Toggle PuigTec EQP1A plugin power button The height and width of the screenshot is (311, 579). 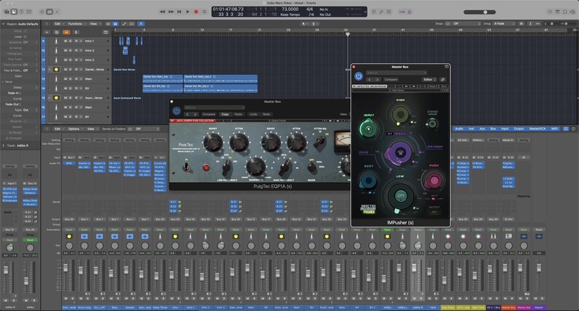pos(176,110)
